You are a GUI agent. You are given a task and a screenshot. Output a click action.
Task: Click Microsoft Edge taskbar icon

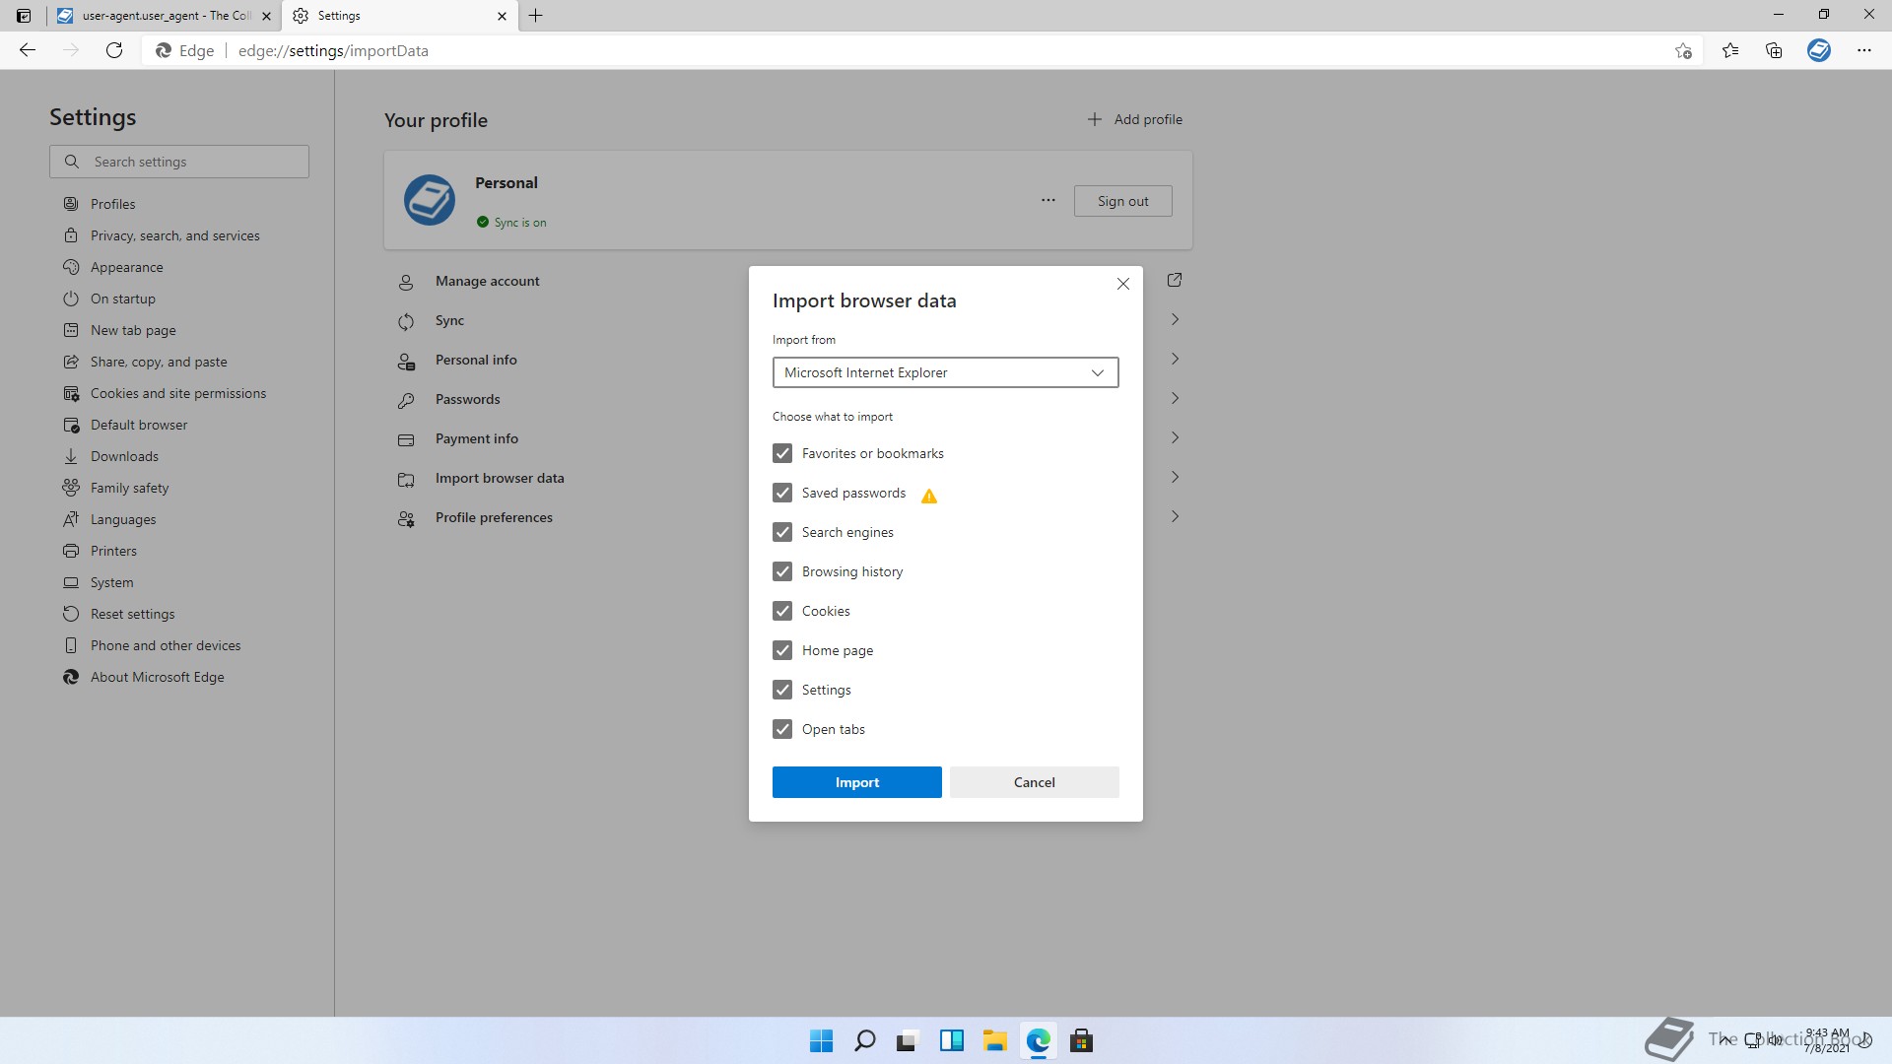[x=1038, y=1041]
